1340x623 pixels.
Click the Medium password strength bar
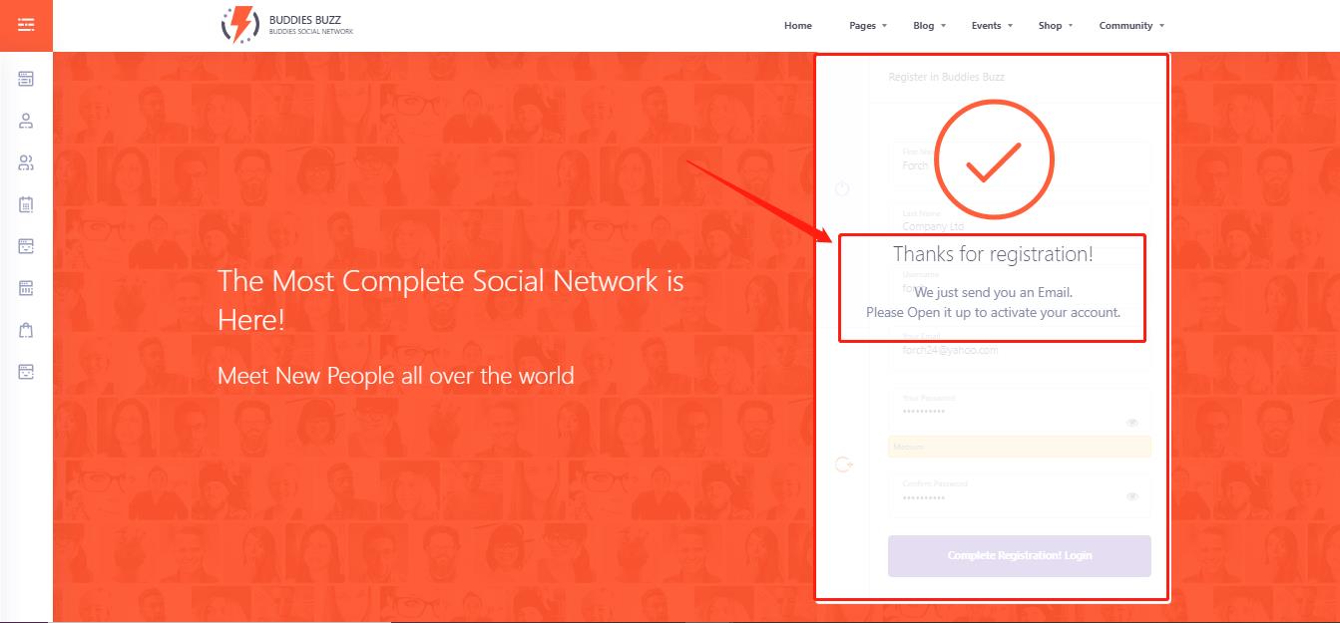coord(1019,447)
